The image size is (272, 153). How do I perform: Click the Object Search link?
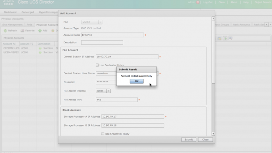(x=262, y=2)
